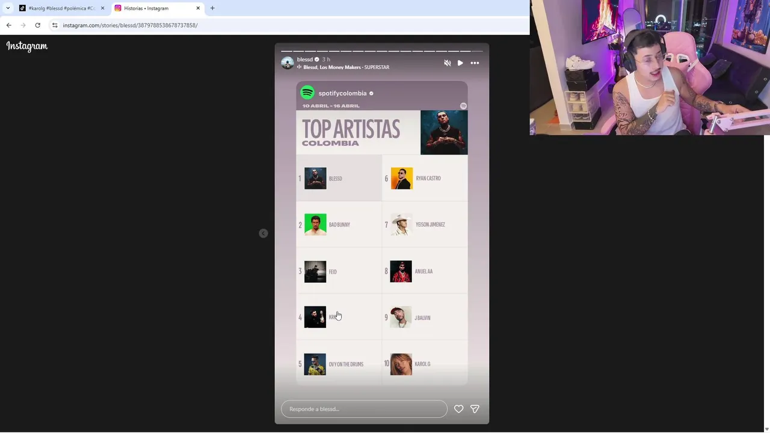The image size is (770, 433).
Task: Click the 'BAD BUNNY' name text
Action: pyautogui.click(x=339, y=225)
